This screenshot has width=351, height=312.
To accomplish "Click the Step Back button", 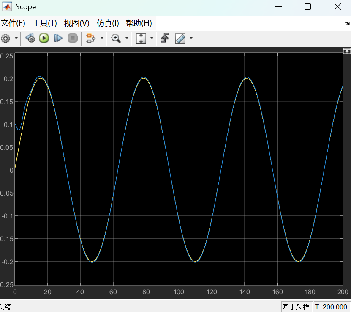I will tap(30, 39).
